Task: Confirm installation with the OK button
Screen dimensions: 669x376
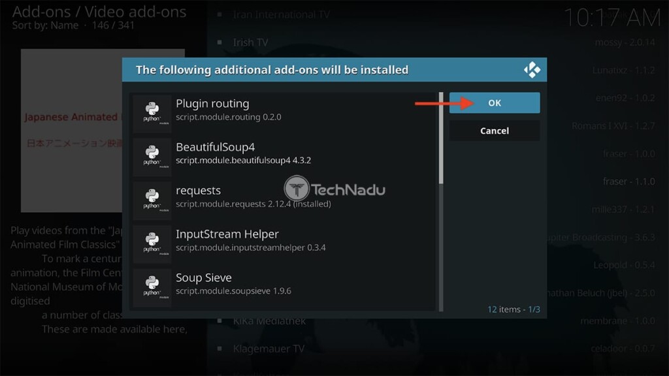Action: [495, 102]
